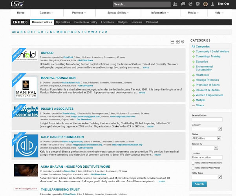Click the CSR logo
Image resolution: width=236 pixels, height=196 pixels.
pos(17,4)
